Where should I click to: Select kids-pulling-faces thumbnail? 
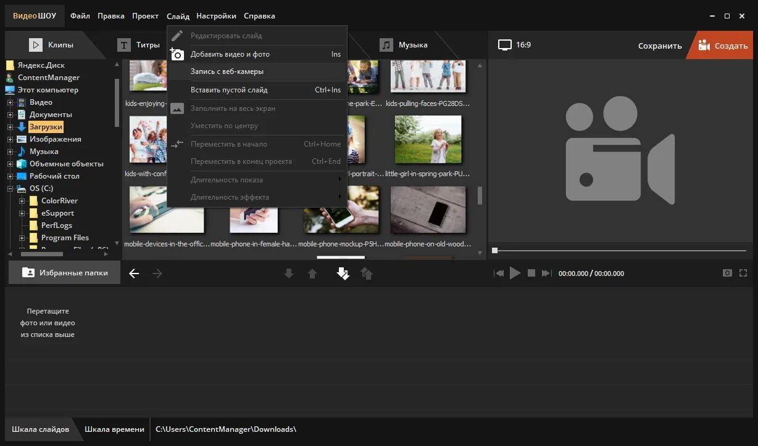(428, 76)
